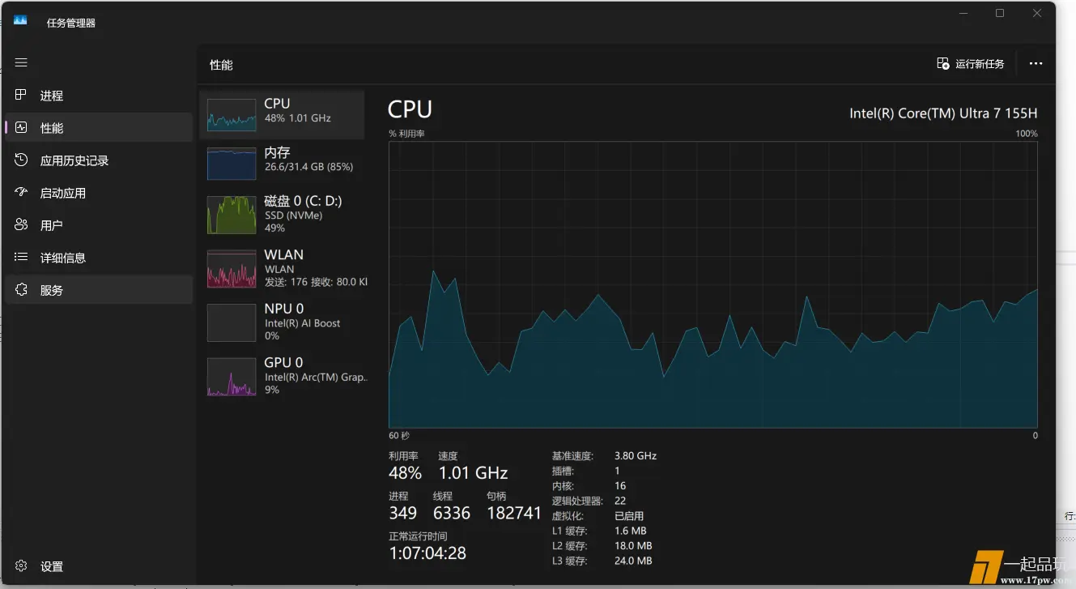Click the 运行新任务 button label

point(980,63)
